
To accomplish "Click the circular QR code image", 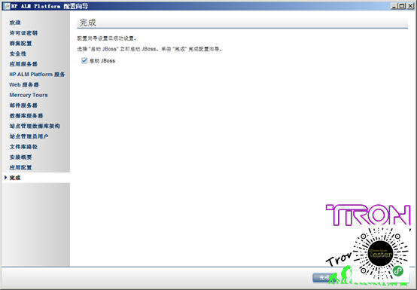I will (381, 254).
